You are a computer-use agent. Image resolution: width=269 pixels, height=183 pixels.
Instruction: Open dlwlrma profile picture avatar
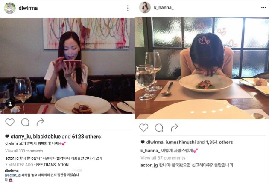(x=10, y=8)
